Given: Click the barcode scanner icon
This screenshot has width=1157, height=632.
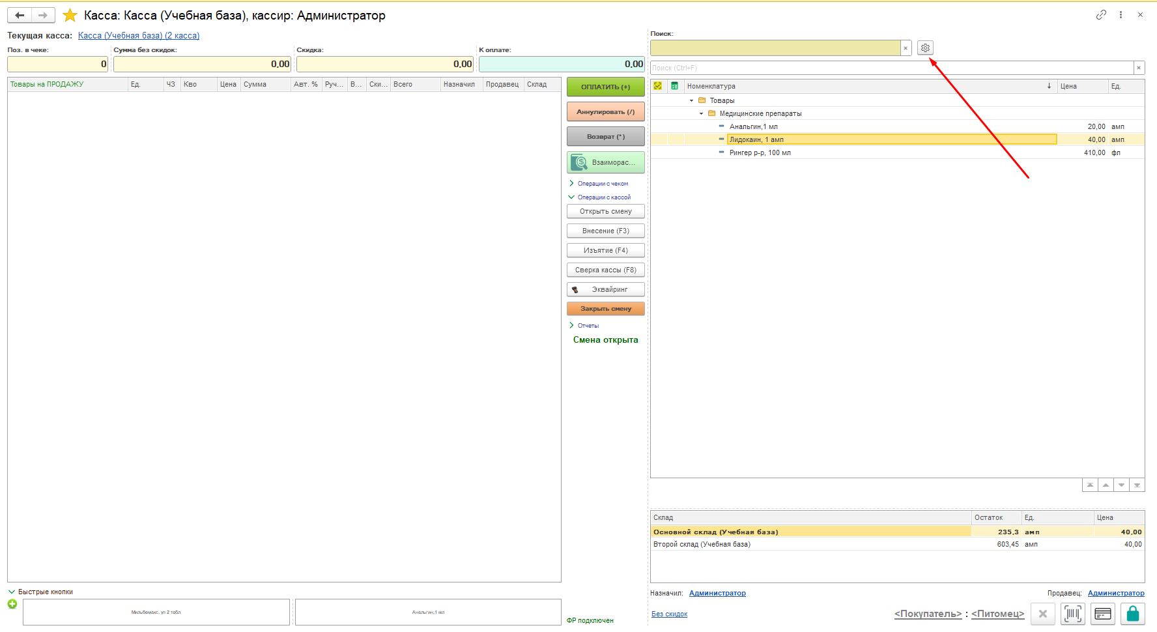Looking at the screenshot, I should pos(1073,614).
